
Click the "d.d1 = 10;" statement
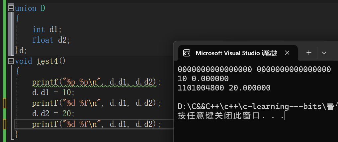click(x=53, y=92)
